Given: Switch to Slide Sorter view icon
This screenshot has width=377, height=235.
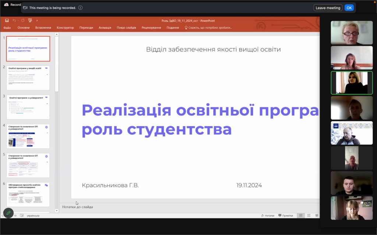Looking at the screenshot, I should pyautogui.click(x=309, y=216).
